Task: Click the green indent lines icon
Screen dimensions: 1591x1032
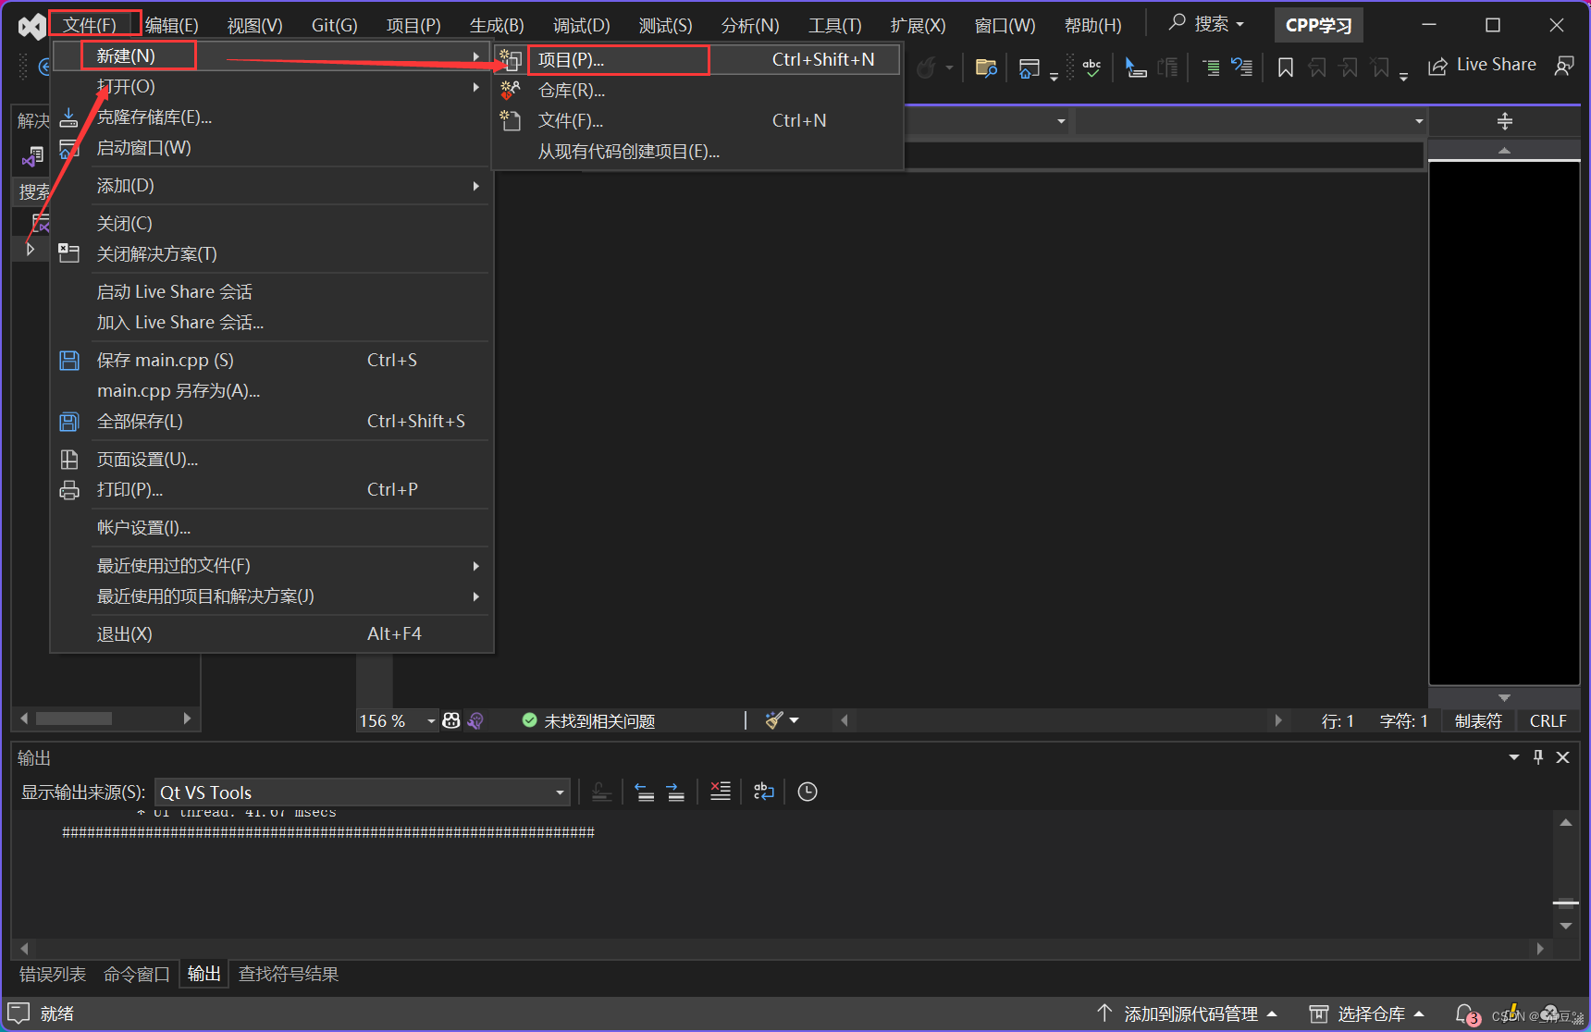Action: pyautogui.click(x=1210, y=68)
